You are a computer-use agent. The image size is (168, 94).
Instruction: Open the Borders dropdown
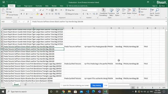(x=34, y=14)
